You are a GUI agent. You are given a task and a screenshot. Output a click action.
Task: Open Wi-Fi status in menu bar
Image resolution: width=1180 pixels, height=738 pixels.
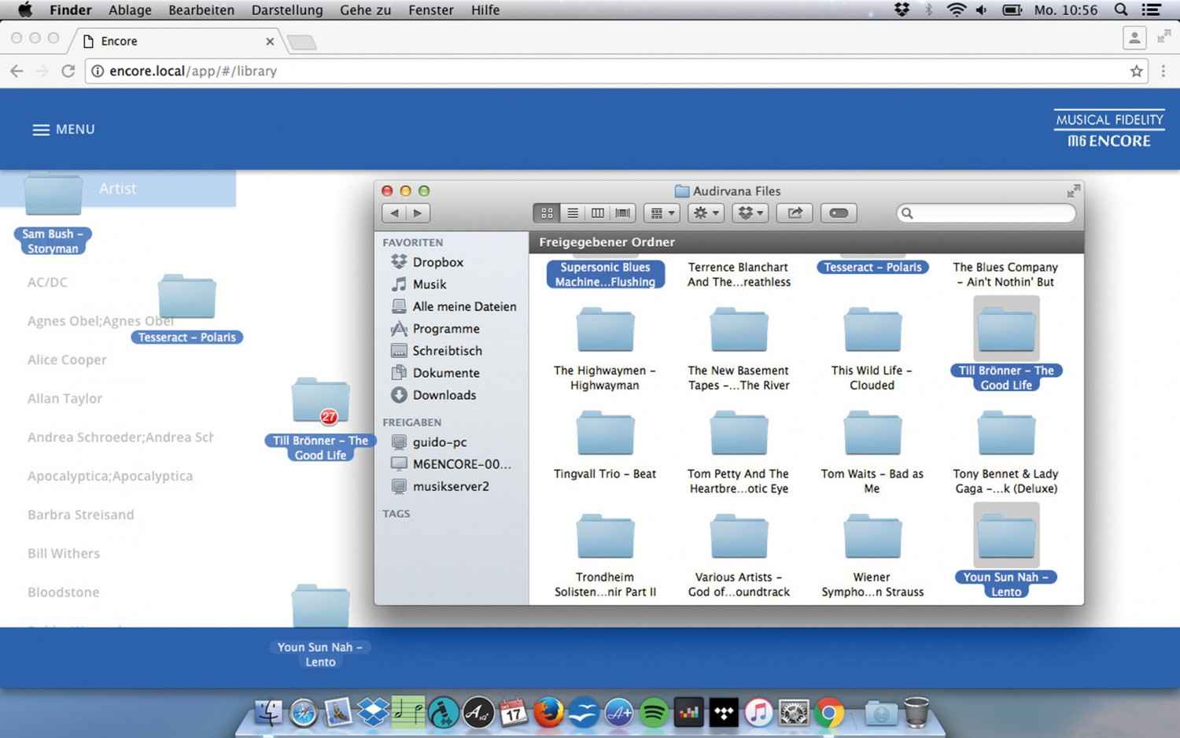pyautogui.click(x=956, y=9)
